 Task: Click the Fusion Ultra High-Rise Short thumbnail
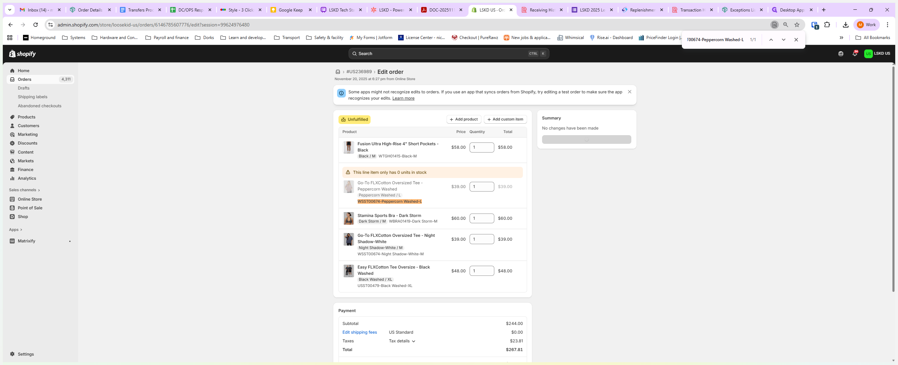point(348,147)
